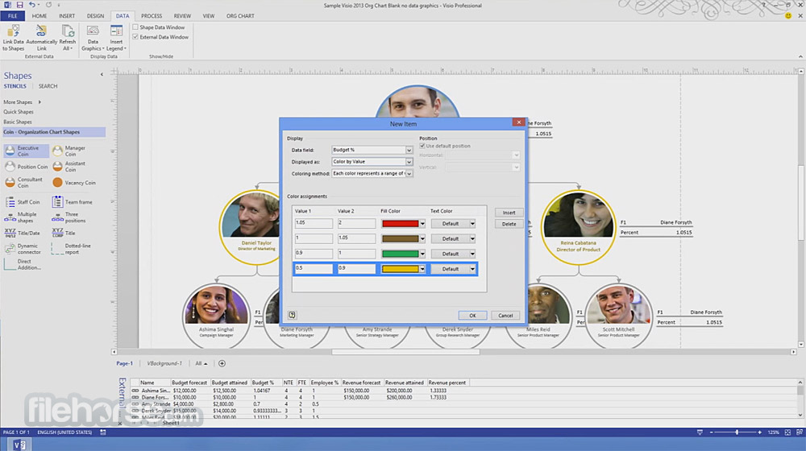
Task: Switch to PROCESS ribbon tab
Action: 152,16
